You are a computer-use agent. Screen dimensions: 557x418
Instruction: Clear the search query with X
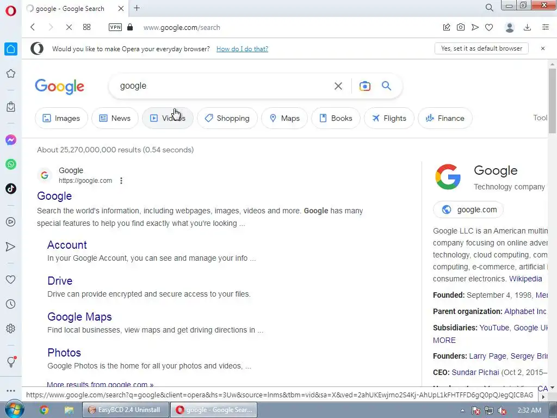(x=338, y=85)
